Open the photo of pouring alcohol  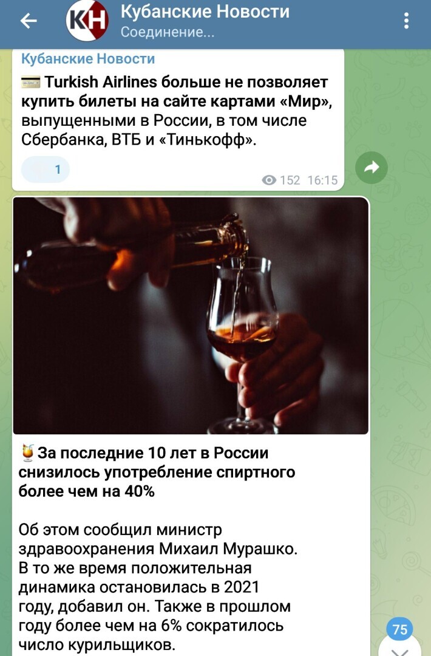coord(191,316)
